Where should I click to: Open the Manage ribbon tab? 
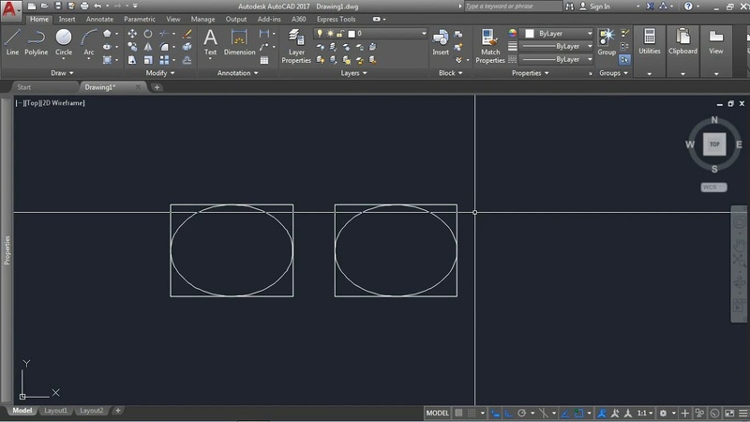point(202,19)
